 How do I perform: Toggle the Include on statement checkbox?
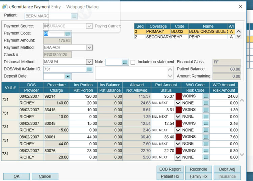click(133, 62)
